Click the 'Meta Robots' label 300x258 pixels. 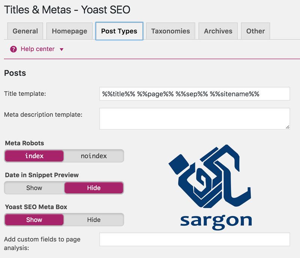click(24, 143)
